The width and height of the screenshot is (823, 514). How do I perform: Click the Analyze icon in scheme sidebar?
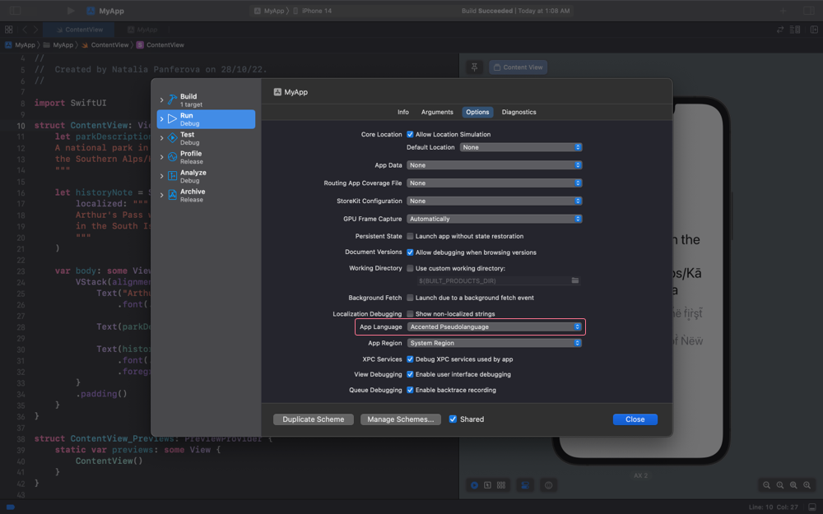(x=172, y=176)
